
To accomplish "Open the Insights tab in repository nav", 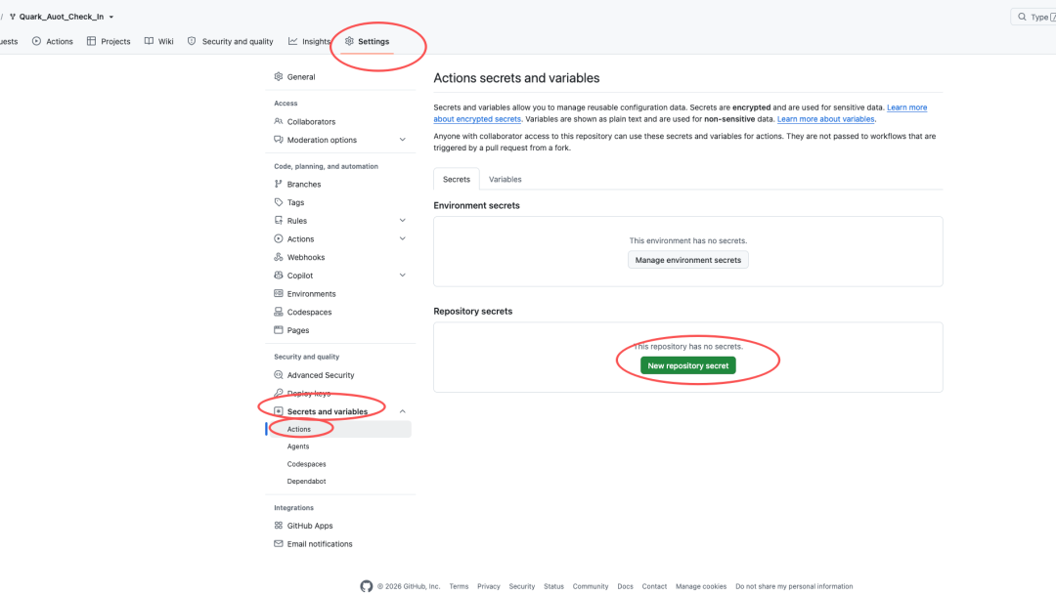I will 309,41.
